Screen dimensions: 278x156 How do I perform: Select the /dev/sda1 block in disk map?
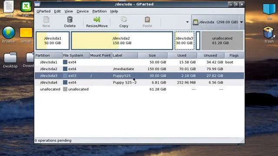point(53,41)
